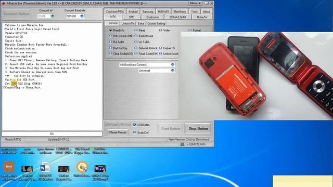The height and width of the screenshot is (187, 333).
Task: Select the Read Code(SIM) radio option
Action: pyautogui.click(x=136, y=54)
